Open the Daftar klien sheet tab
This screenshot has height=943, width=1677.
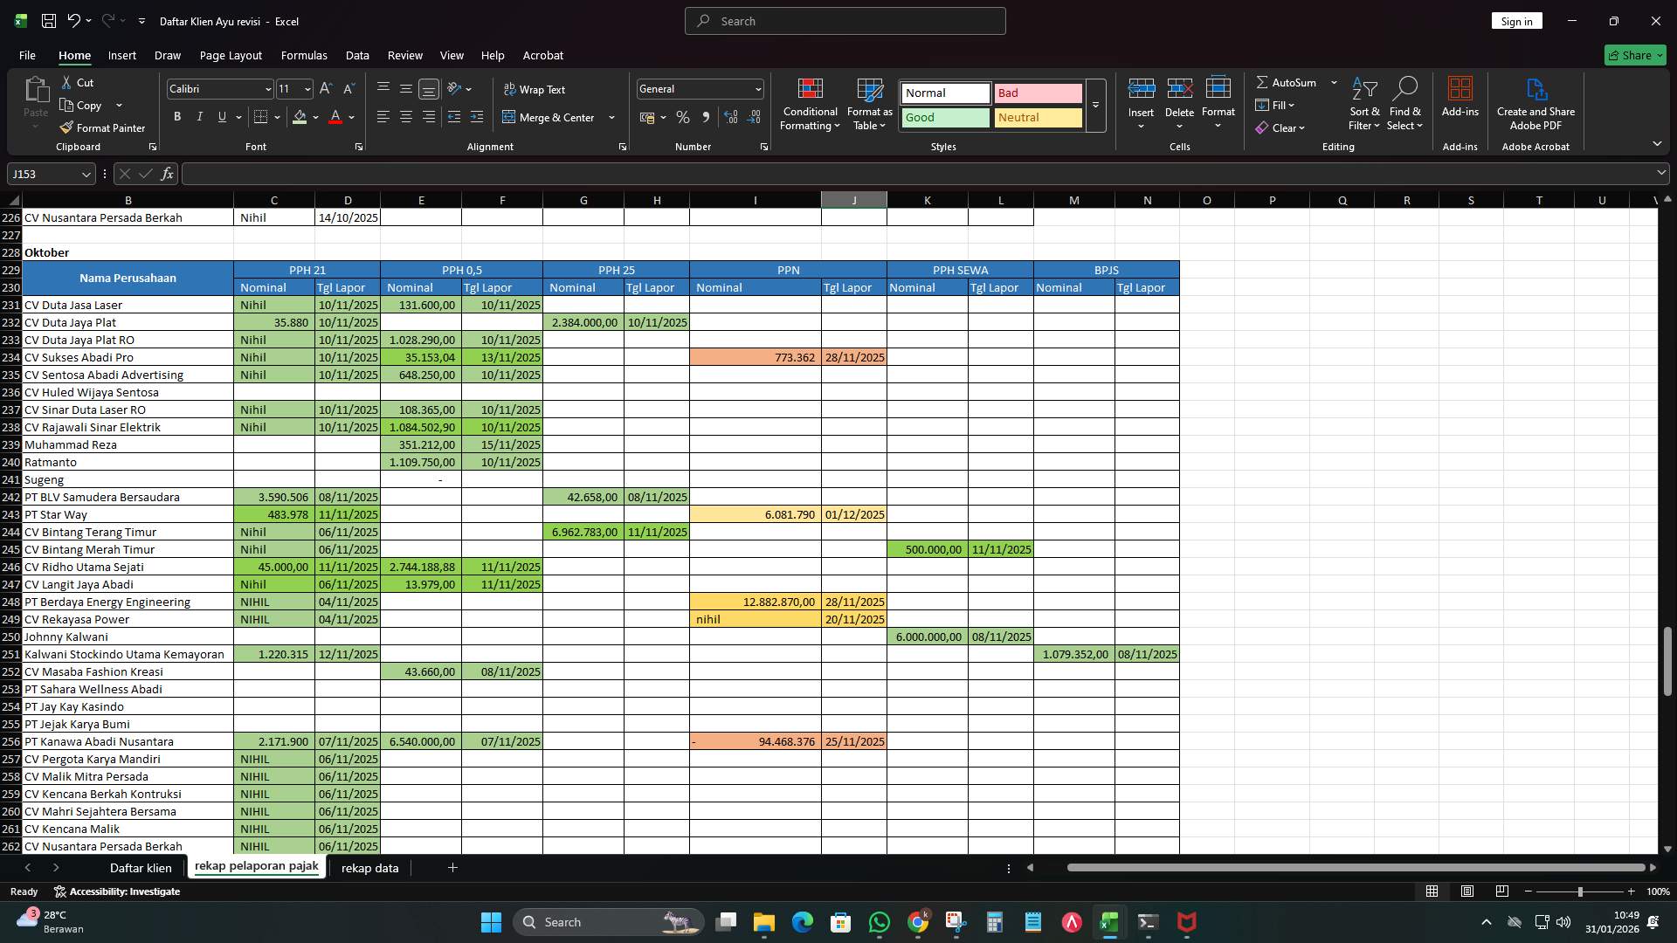point(141,868)
